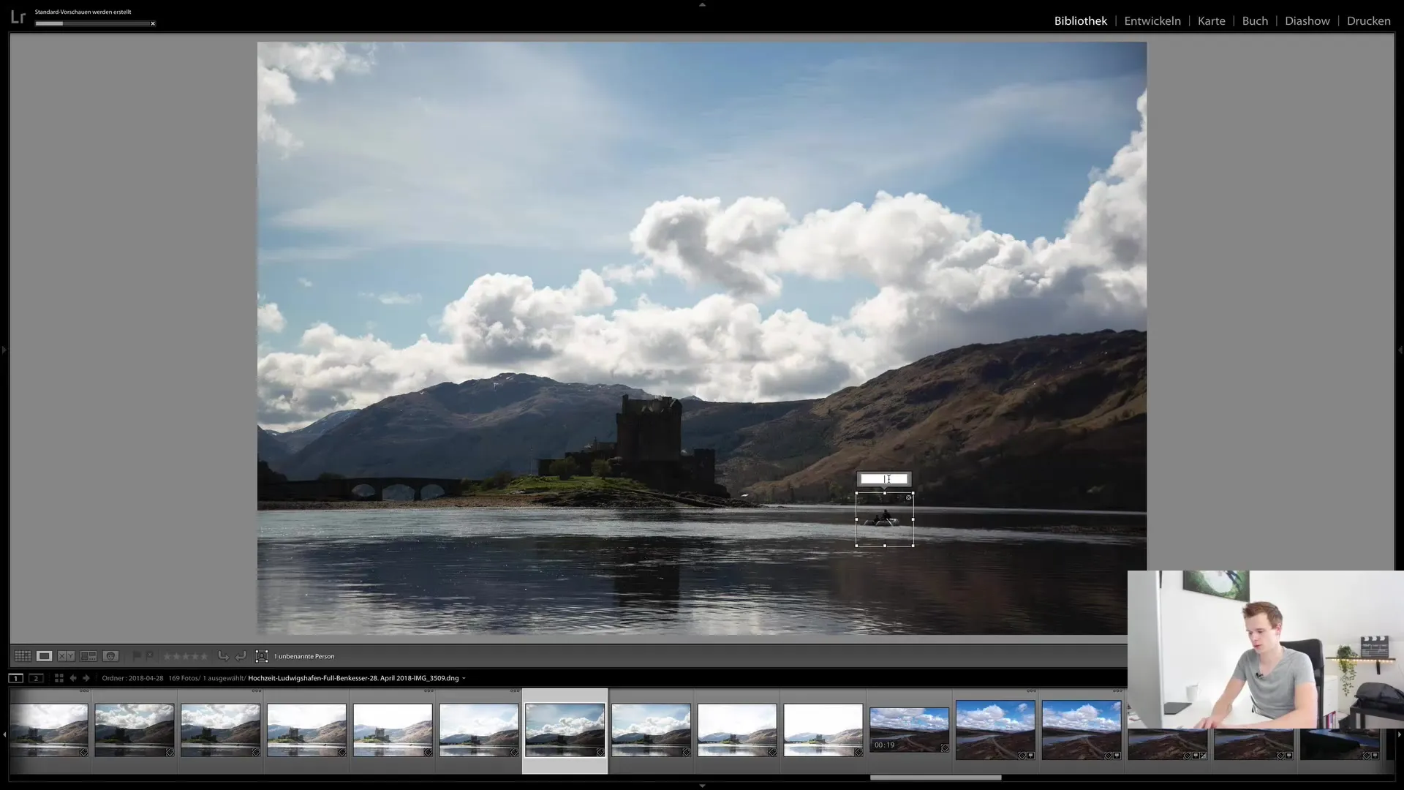Toggle second monitor window button 2

coord(36,678)
